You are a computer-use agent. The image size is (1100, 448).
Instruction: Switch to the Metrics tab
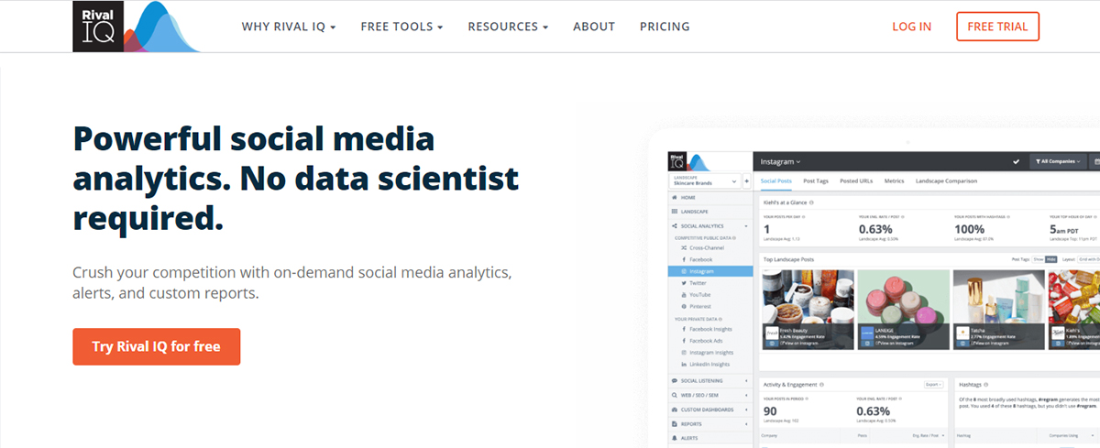(x=895, y=180)
